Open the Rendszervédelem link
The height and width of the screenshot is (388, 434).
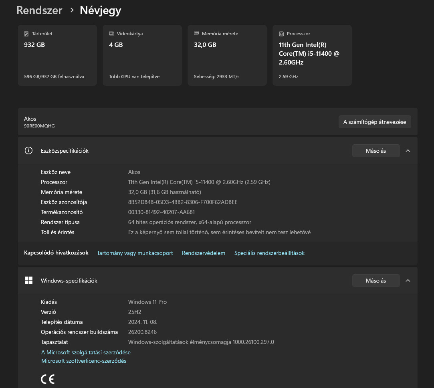point(204,253)
